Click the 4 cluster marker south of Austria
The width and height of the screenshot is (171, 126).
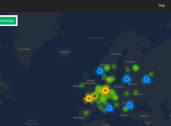(109, 108)
